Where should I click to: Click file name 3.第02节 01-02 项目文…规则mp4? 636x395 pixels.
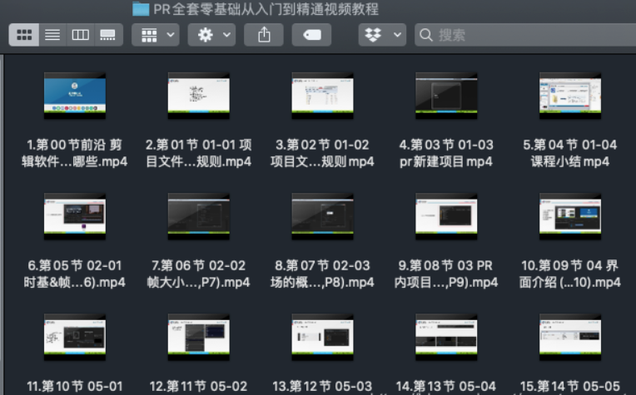pyautogui.click(x=322, y=153)
